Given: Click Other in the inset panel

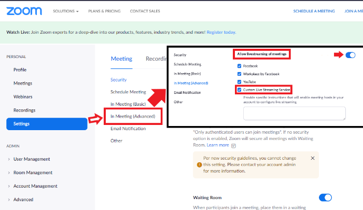Looking at the screenshot, I should pos(178,102).
